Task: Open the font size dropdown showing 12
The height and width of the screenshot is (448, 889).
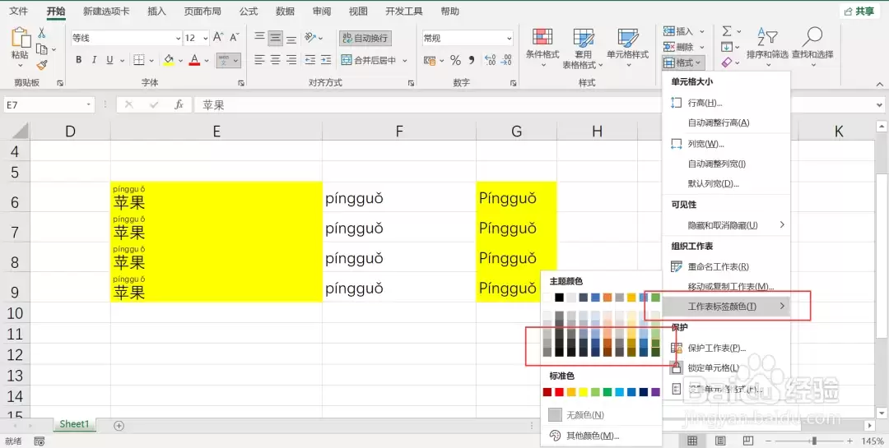Action: [x=205, y=38]
